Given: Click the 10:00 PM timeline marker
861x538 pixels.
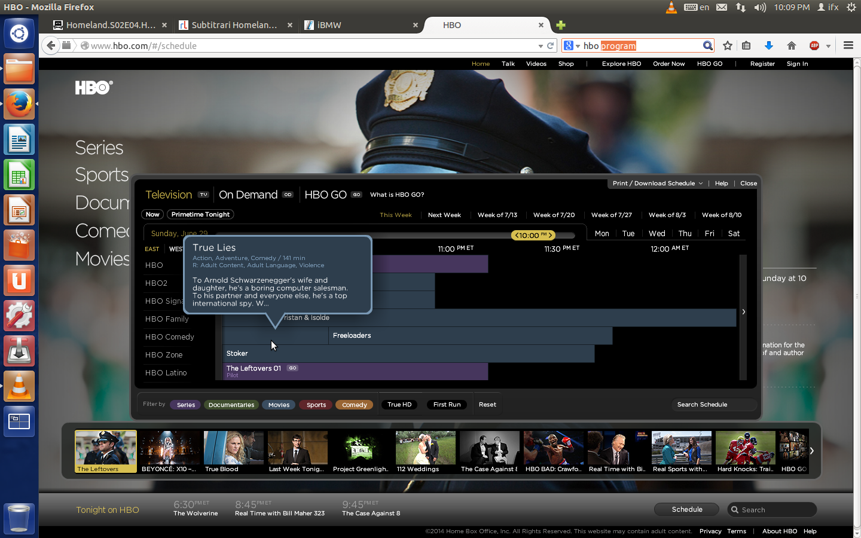Looking at the screenshot, I should tap(533, 236).
